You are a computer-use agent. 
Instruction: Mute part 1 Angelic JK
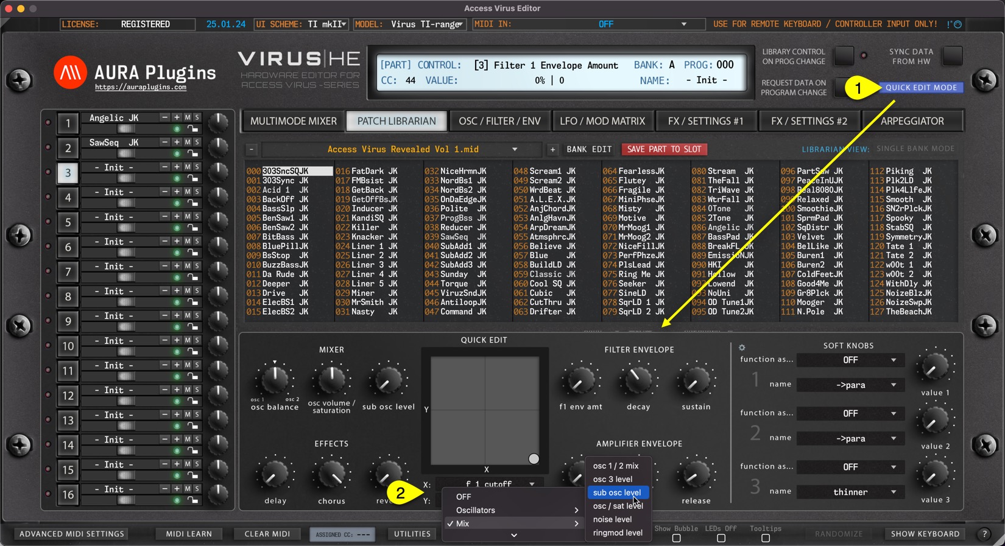click(188, 117)
